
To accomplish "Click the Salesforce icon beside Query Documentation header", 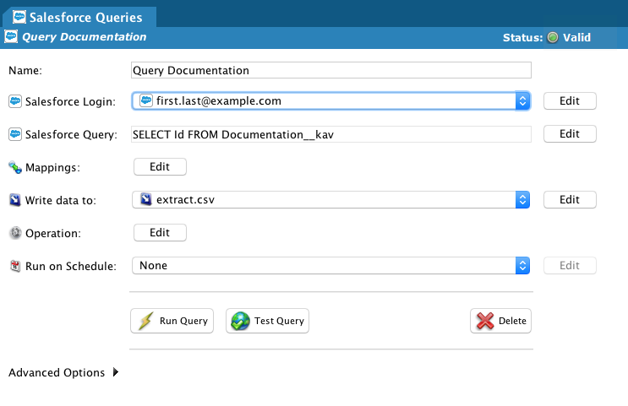I will click(11, 36).
